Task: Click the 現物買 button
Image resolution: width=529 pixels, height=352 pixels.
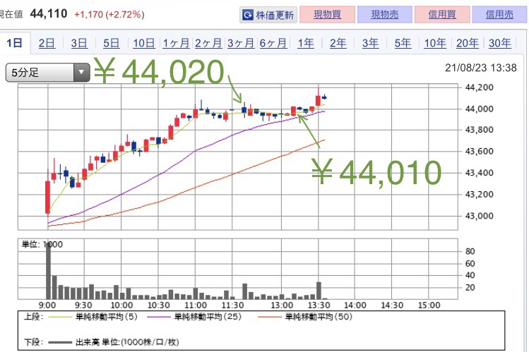Action: pyautogui.click(x=327, y=15)
